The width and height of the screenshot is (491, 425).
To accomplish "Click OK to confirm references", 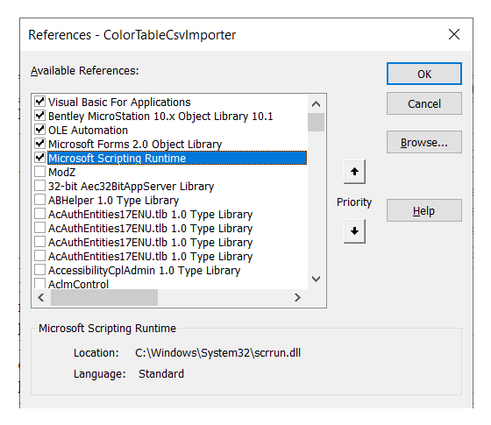I will (424, 74).
